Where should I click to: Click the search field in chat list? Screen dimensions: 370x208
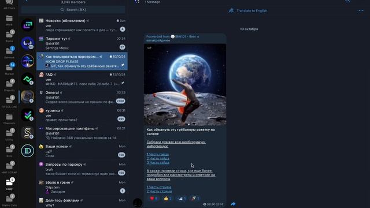[x=73, y=10]
